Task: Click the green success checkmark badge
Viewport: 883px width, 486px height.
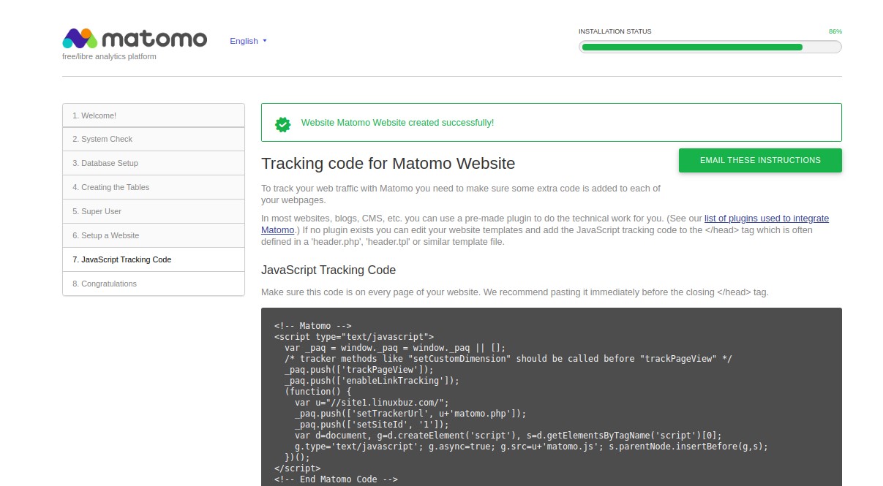Action: (x=282, y=124)
